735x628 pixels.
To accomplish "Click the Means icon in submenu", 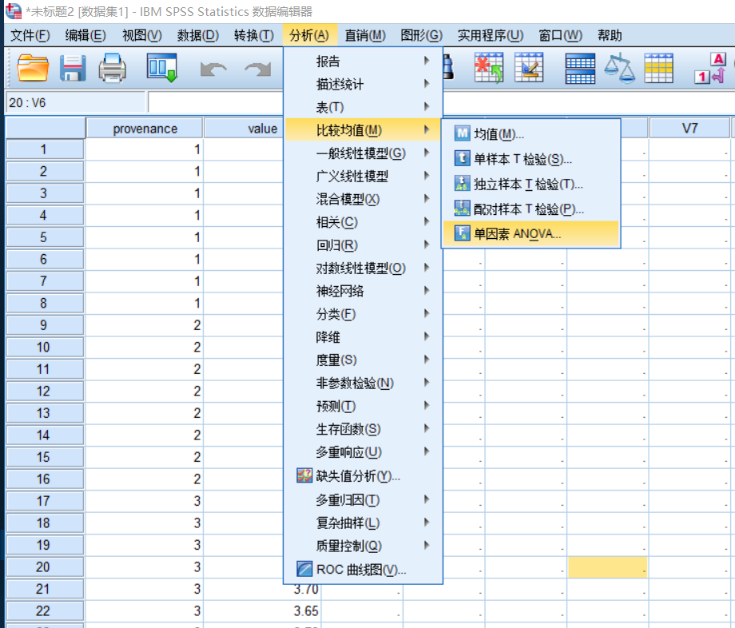I will 463,133.
